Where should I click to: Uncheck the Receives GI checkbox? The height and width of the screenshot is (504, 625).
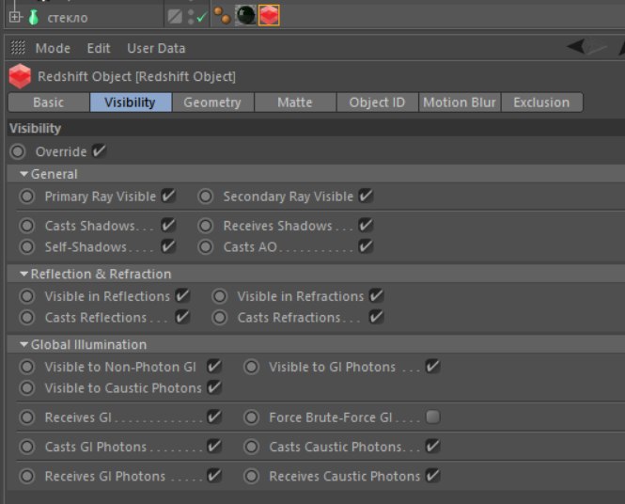coord(214,417)
